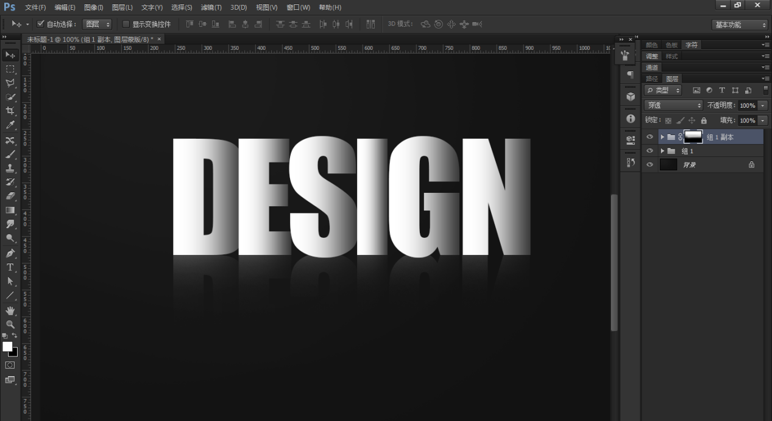Image resolution: width=772 pixels, height=421 pixels.
Task: Expand the 组 1 group
Action: coord(662,151)
